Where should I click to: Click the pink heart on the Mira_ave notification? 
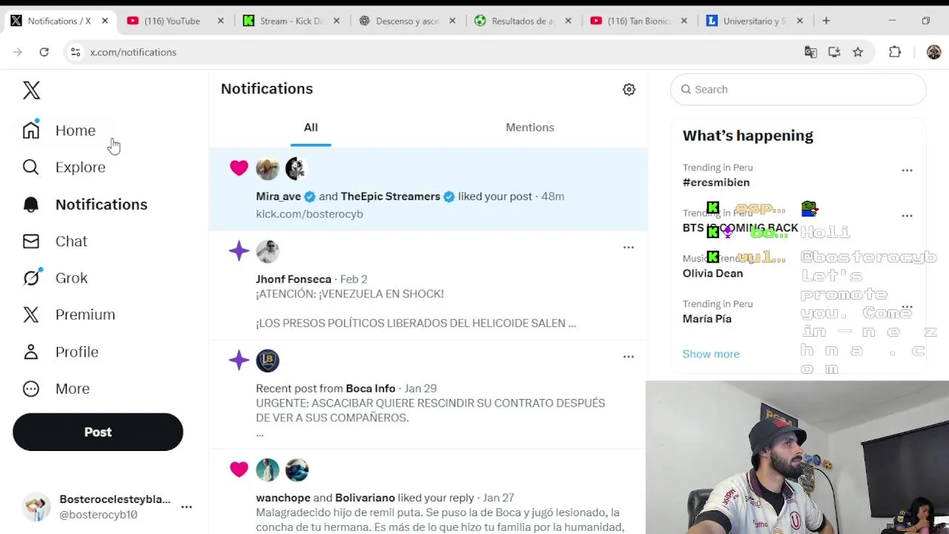(239, 168)
